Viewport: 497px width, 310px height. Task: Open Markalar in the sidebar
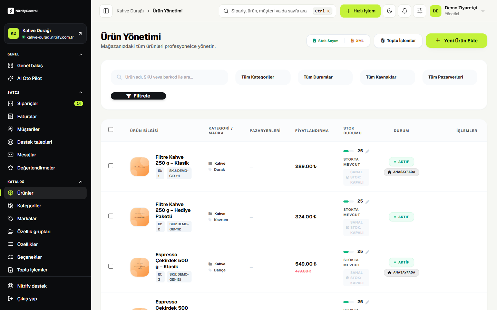(x=45, y=218)
